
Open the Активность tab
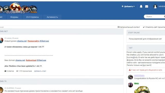click(x=52, y=17)
